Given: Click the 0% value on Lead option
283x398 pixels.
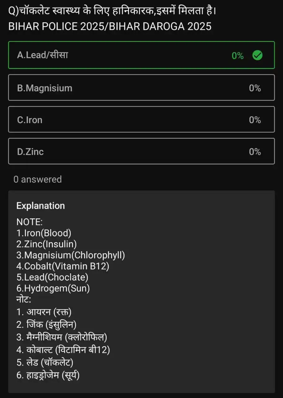Looking at the screenshot, I should pos(238,56).
